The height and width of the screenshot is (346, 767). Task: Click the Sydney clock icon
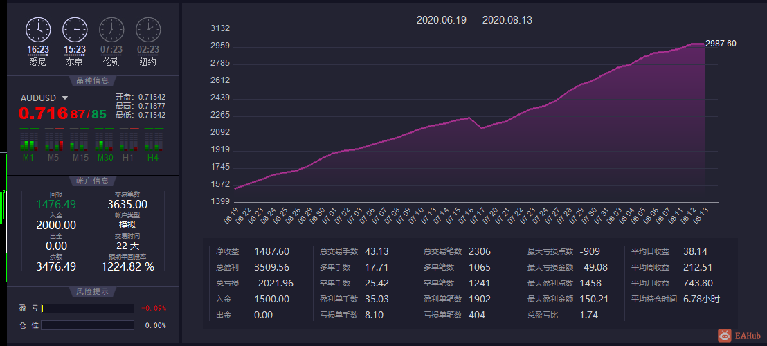click(37, 29)
